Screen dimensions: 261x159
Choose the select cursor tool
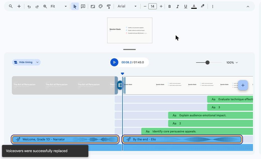click(x=75, y=6)
